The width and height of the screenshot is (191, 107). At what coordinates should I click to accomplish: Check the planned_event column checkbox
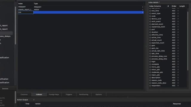[150, 24]
